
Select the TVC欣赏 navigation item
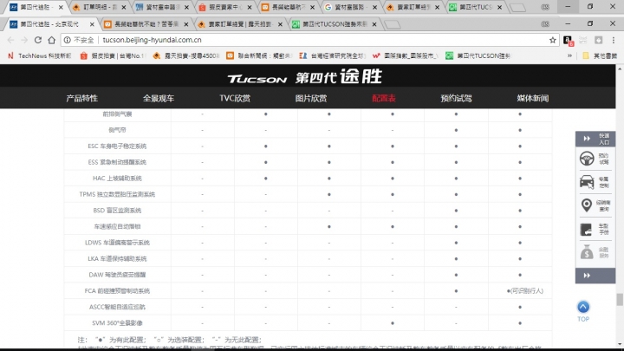click(x=235, y=98)
